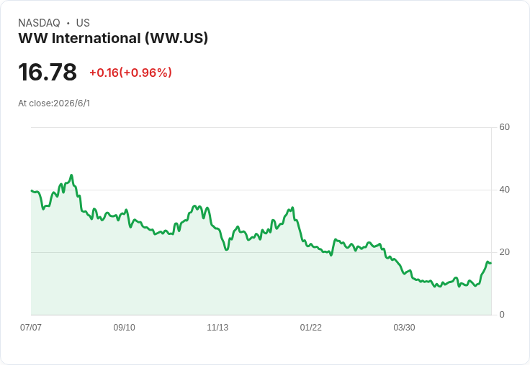Click the 11/13 x-axis date label
The height and width of the screenshot is (365, 530).
217,327
